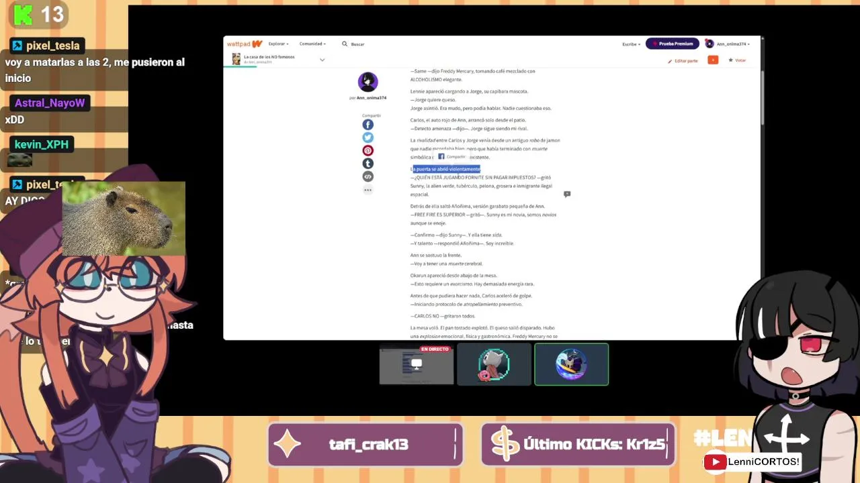
Task: Click Astral_NayoW username in chat
Action: (x=50, y=103)
